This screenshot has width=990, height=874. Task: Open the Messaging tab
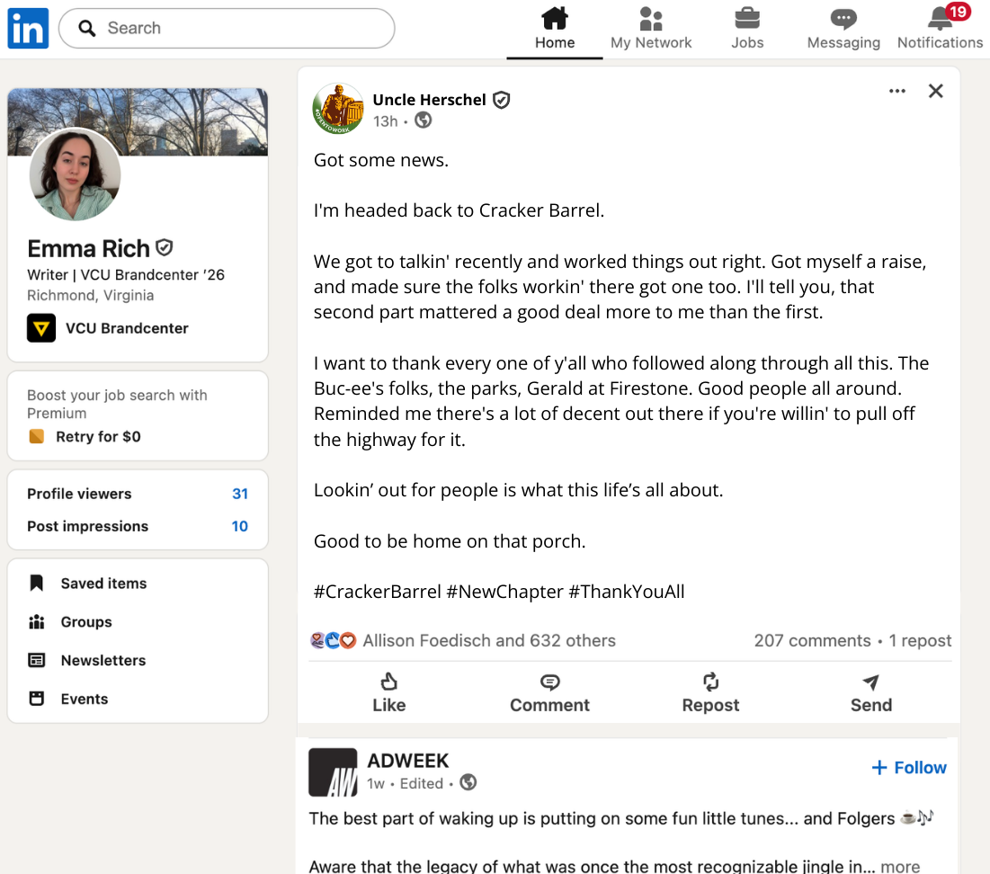point(843,29)
